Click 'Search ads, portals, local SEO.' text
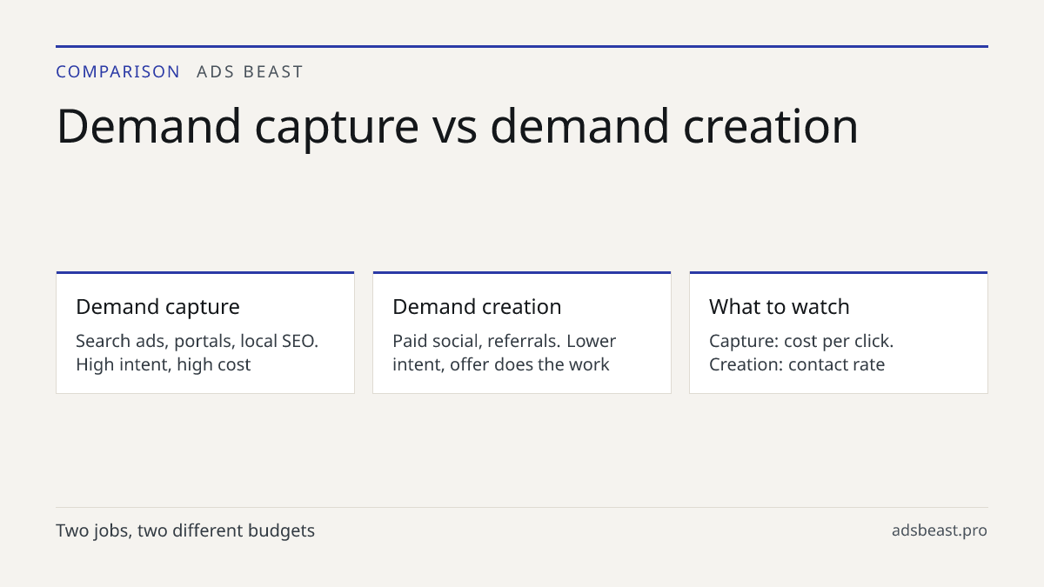 coord(197,341)
